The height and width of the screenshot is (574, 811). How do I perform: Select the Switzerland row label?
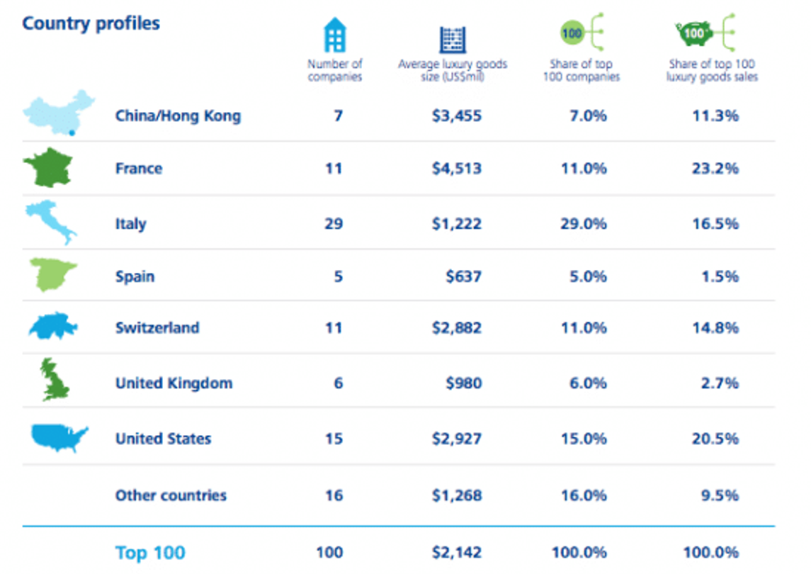click(x=157, y=327)
